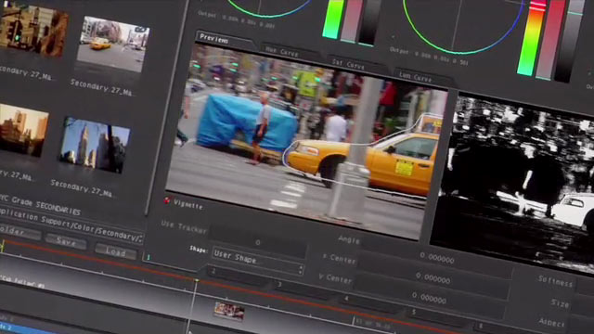
Task: Click the taxi preview image
Action: pos(308,140)
